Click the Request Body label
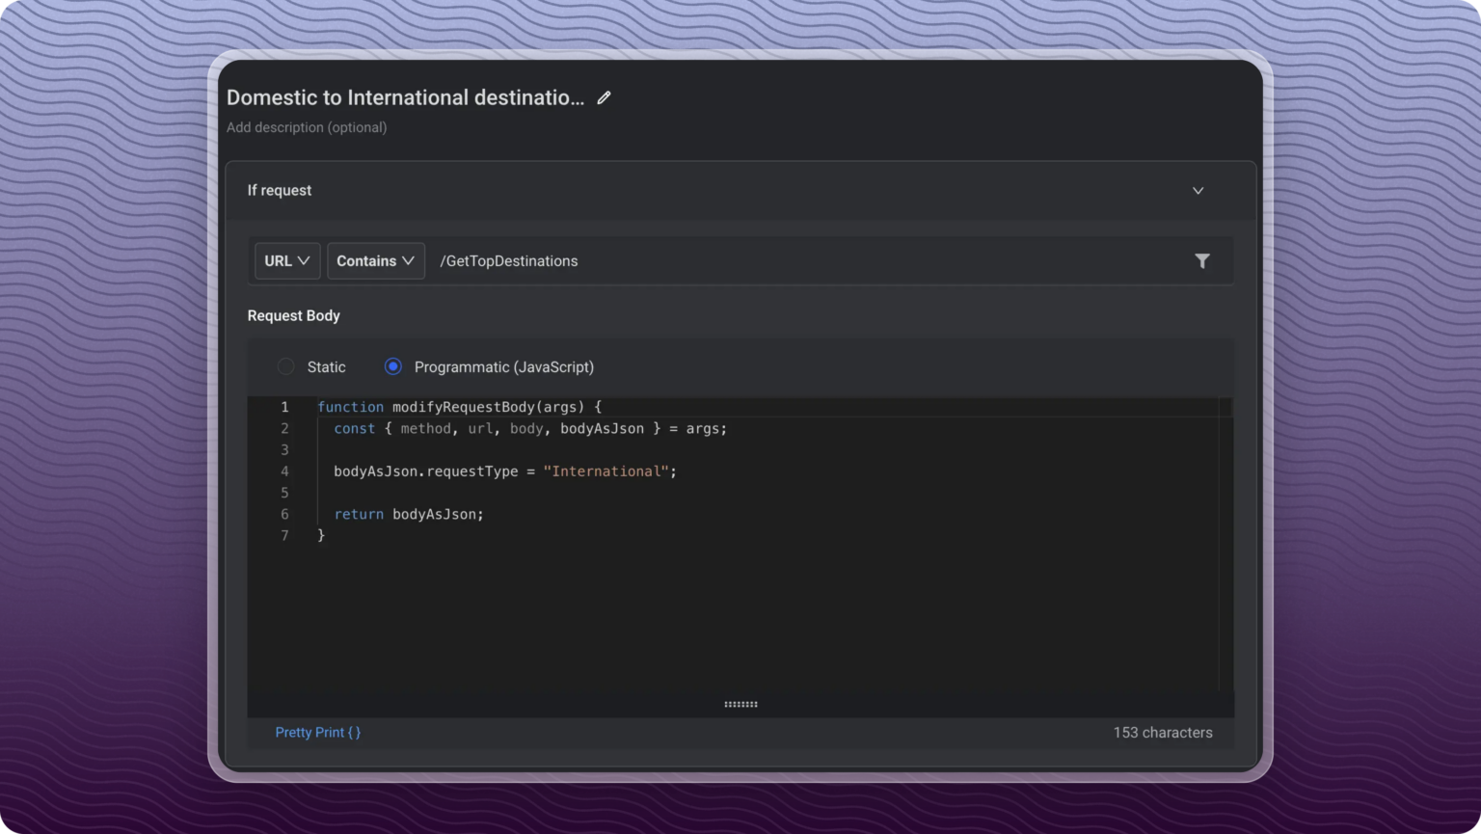This screenshot has height=834, width=1481. pos(294,315)
